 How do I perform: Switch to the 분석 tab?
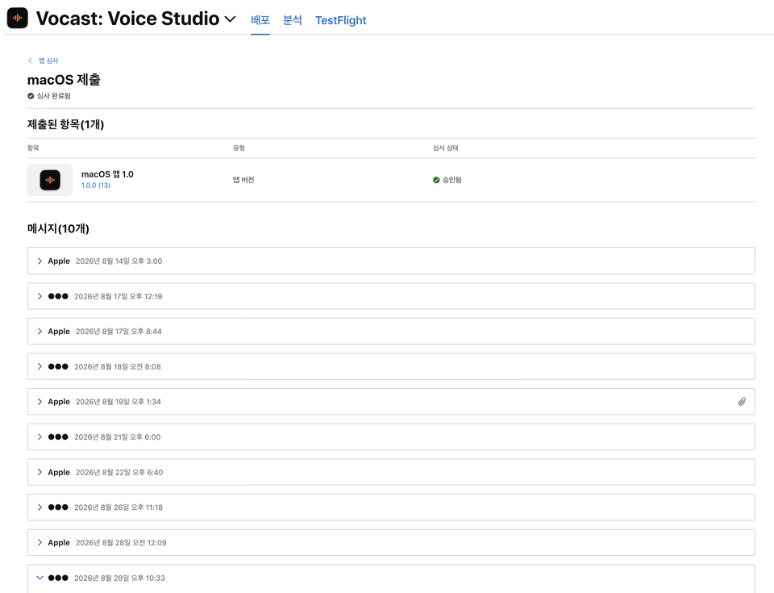click(x=292, y=20)
